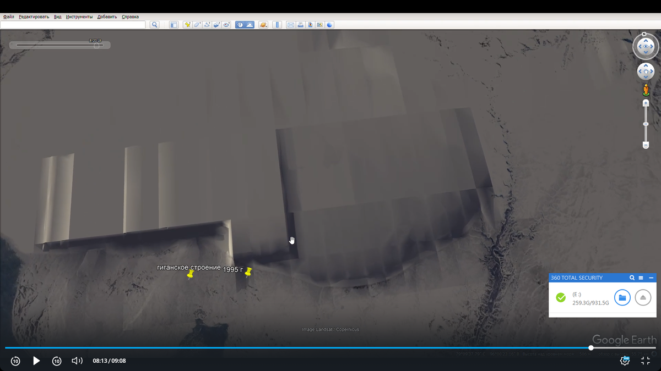This screenshot has width=661, height=371.
Task: Pan left with the move joystick arrow
Action: point(640,71)
